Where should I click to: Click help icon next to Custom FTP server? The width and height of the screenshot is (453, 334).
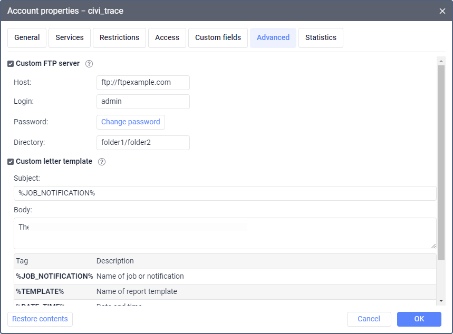click(x=89, y=64)
